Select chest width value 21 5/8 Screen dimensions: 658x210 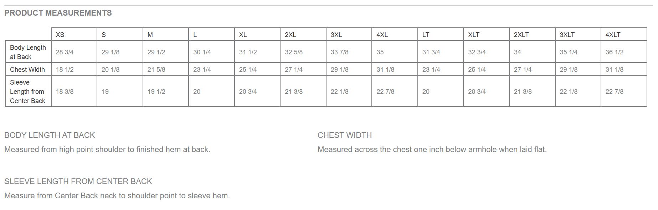click(x=166, y=69)
